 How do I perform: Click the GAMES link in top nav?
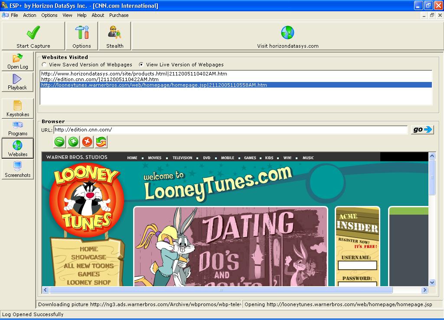click(x=250, y=158)
